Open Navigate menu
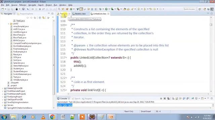The height and width of the screenshot is (120, 215). tap(32, 5)
